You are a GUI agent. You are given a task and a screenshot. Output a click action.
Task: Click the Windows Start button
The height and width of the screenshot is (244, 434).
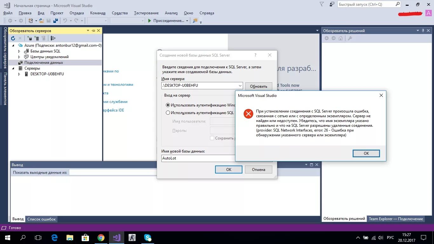[7, 238]
